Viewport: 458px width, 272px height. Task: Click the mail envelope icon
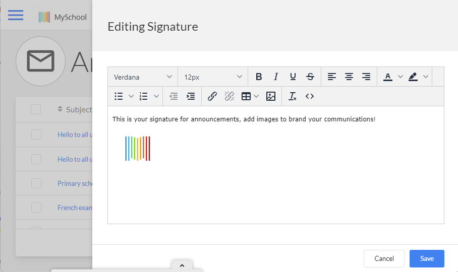click(x=40, y=61)
